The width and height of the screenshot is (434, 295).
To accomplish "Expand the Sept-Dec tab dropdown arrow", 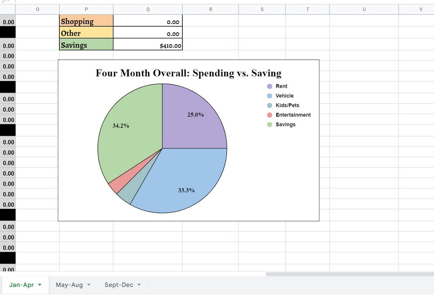I will (139, 285).
